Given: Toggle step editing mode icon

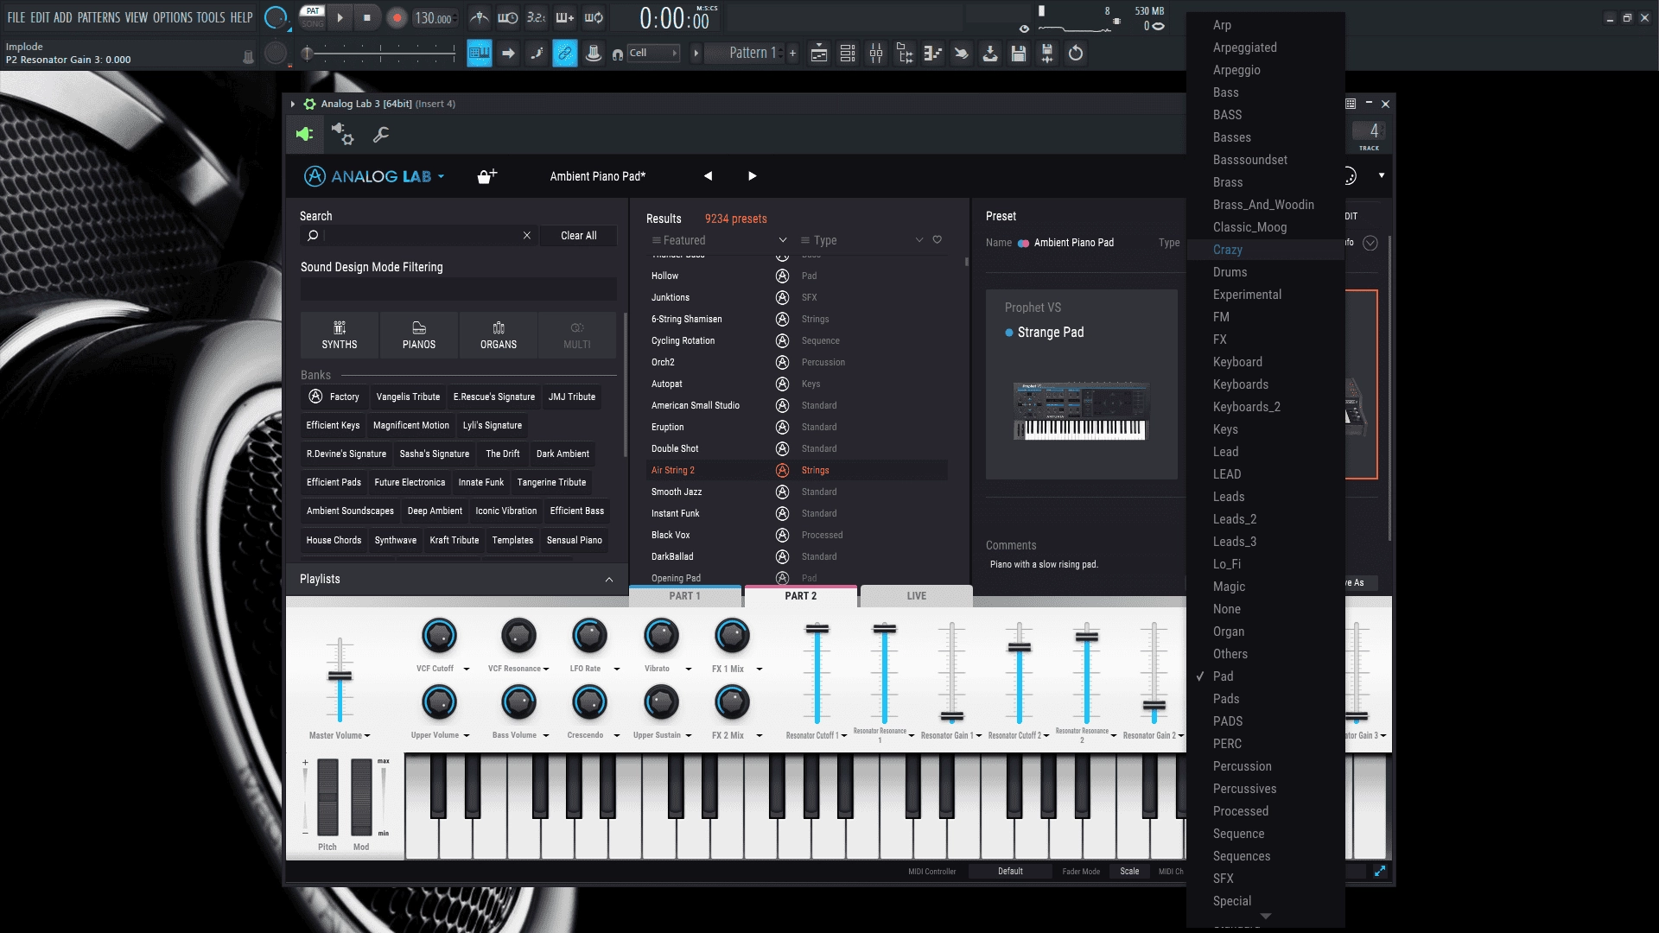Looking at the screenshot, I should pos(537,54).
